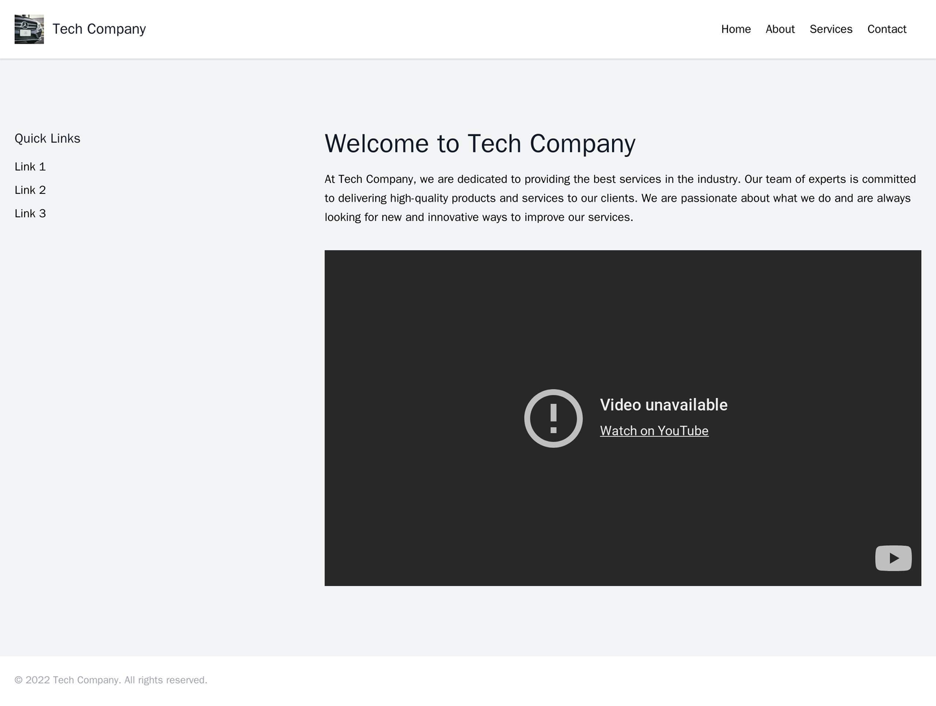Click the copyright notice in the footer
936x706 pixels.
(110, 680)
